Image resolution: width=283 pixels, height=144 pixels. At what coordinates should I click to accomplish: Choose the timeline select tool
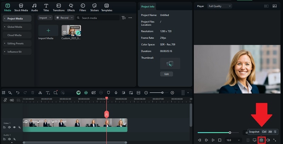coord(10,93)
